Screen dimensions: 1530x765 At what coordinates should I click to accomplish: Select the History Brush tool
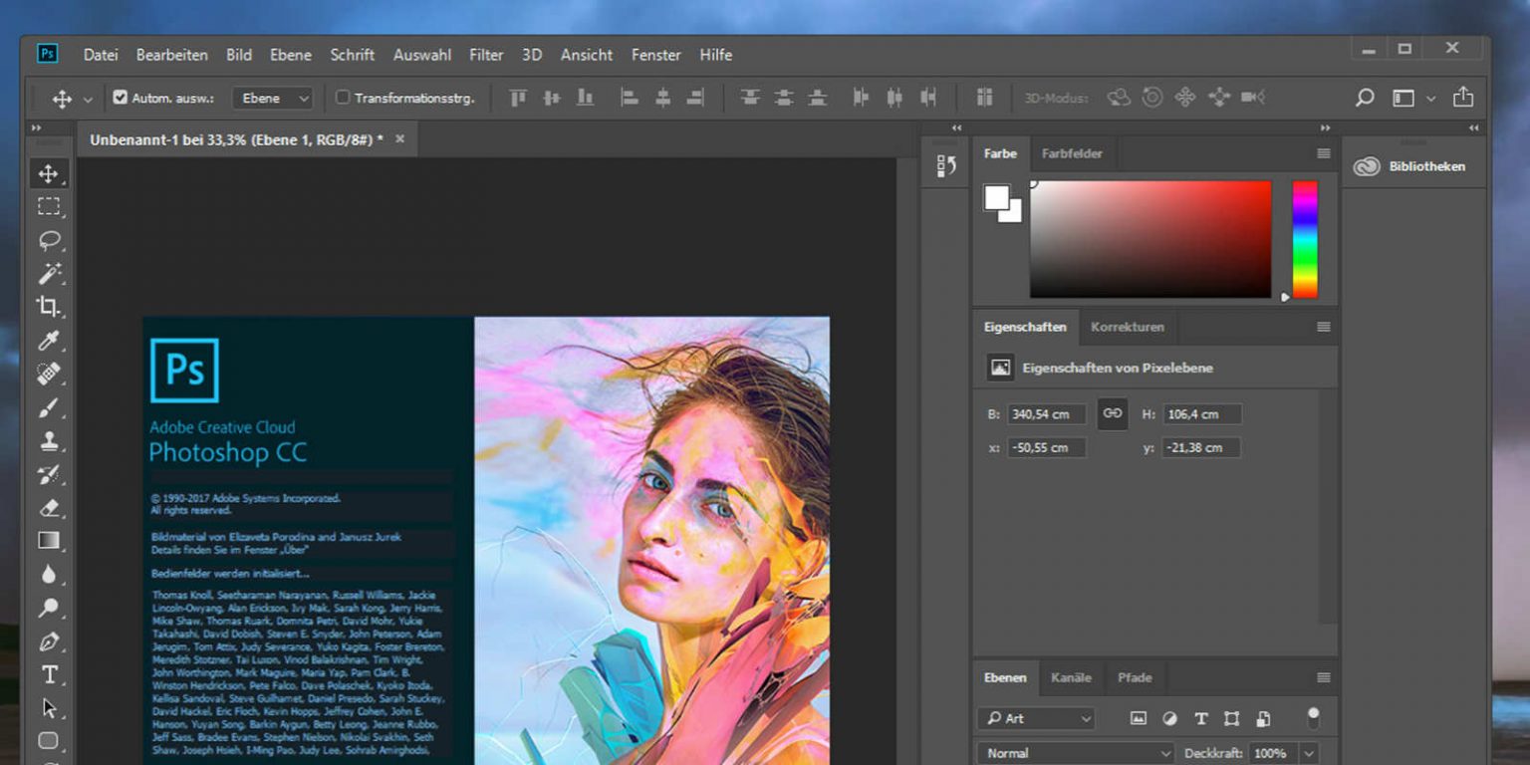[x=48, y=474]
